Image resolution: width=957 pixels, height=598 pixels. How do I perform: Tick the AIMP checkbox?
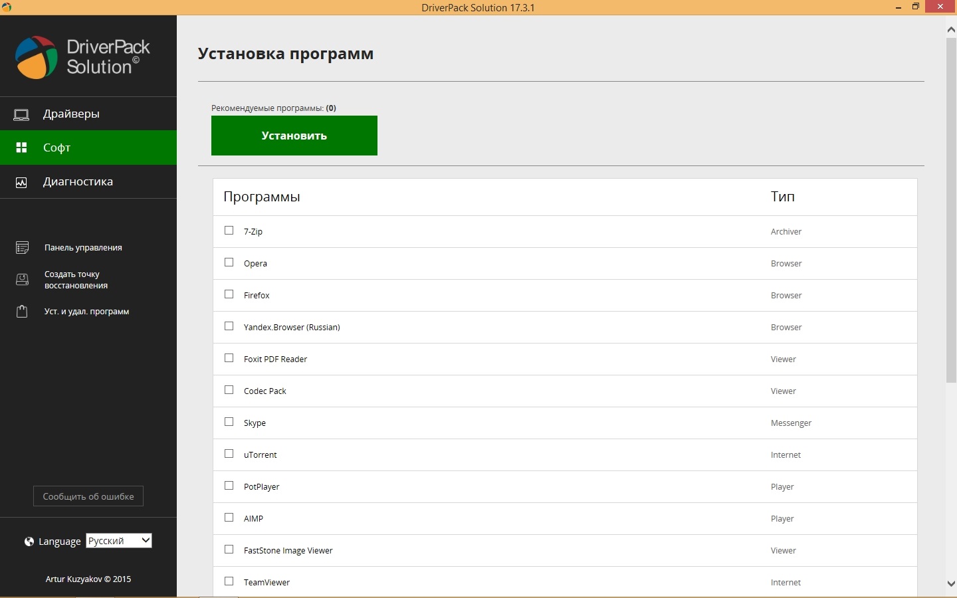[x=229, y=518]
